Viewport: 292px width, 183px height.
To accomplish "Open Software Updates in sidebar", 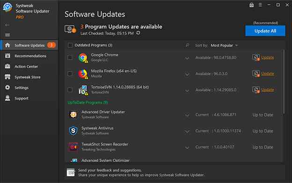I will [29, 45].
